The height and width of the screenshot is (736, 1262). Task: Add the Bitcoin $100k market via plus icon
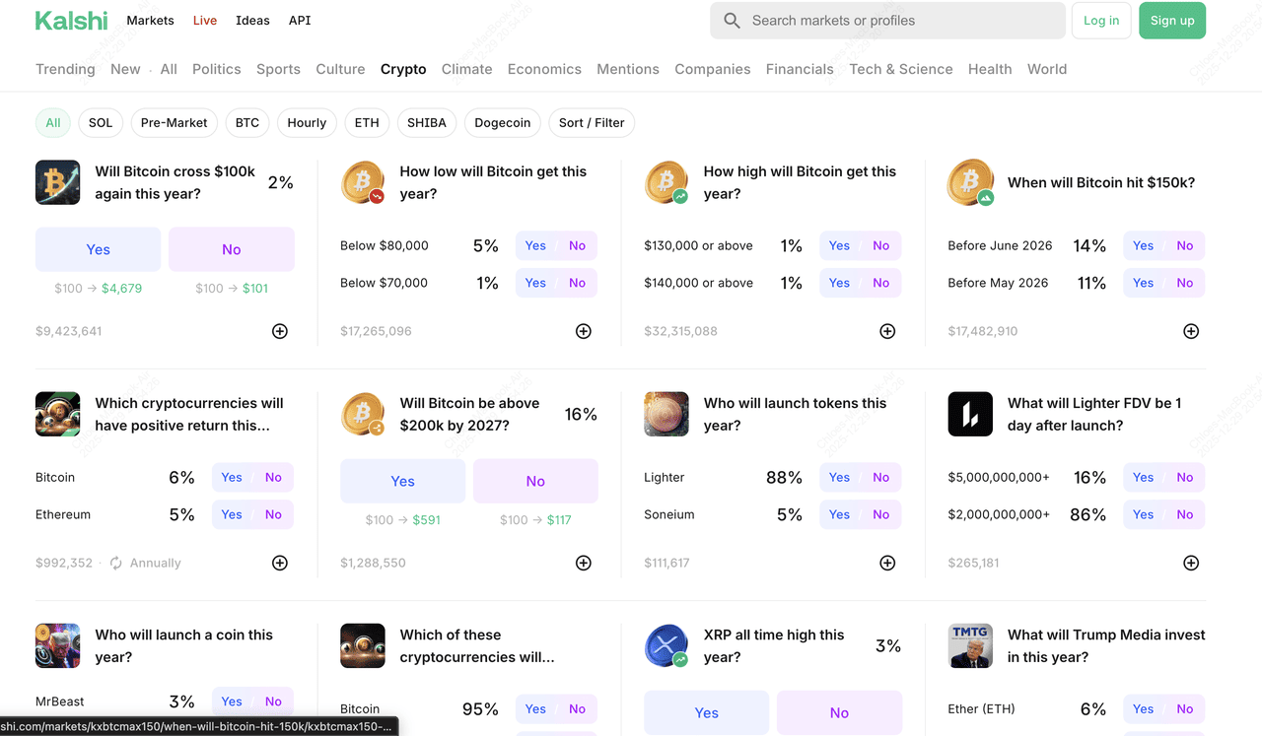(280, 331)
